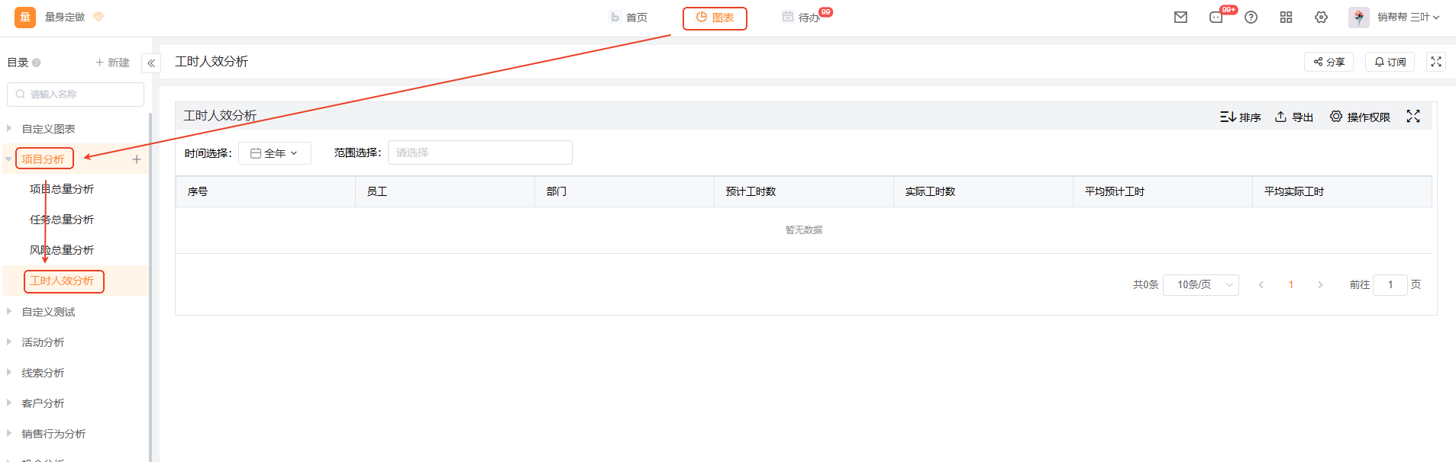Open the 10条/页 page size dropdown
This screenshot has height=462, width=1456.
(x=1200, y=284)
